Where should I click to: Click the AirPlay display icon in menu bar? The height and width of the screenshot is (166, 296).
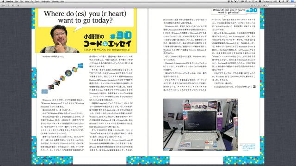(242, 1)
